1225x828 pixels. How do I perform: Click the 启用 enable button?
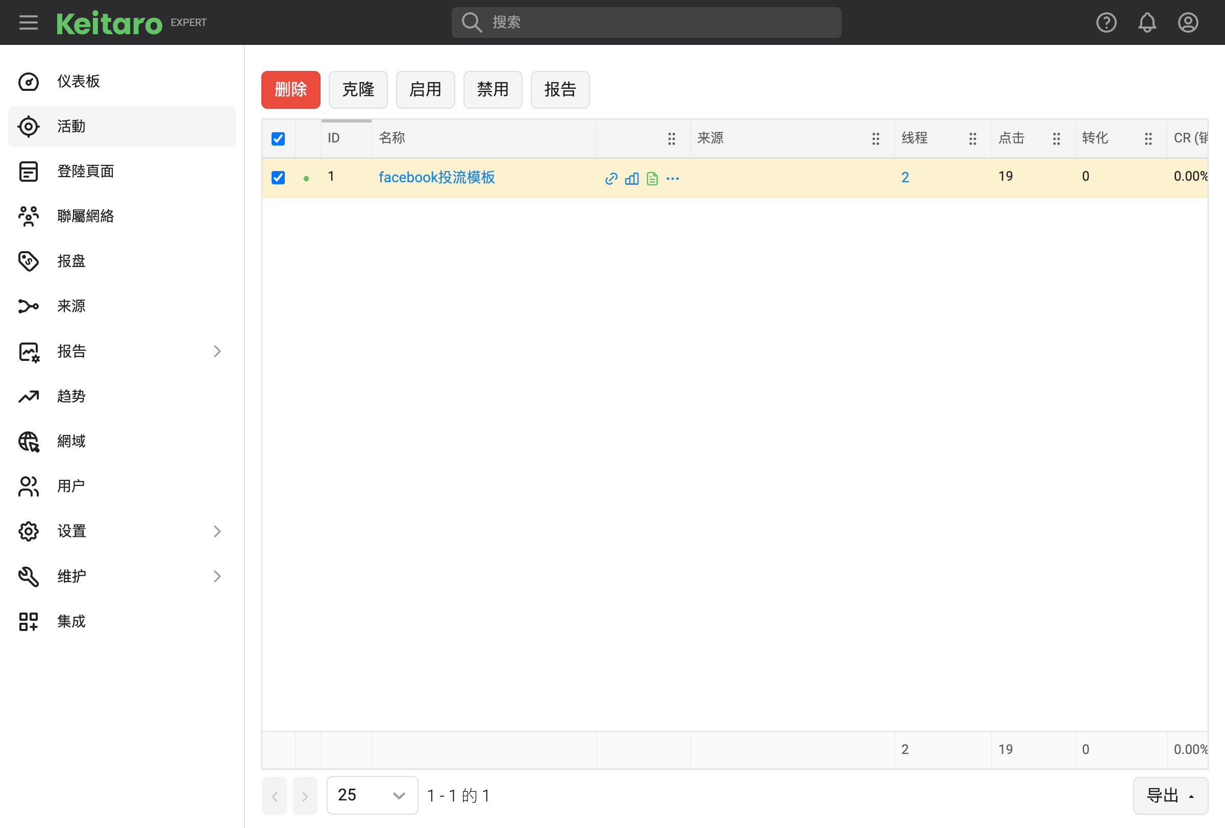tap(425, 90)
